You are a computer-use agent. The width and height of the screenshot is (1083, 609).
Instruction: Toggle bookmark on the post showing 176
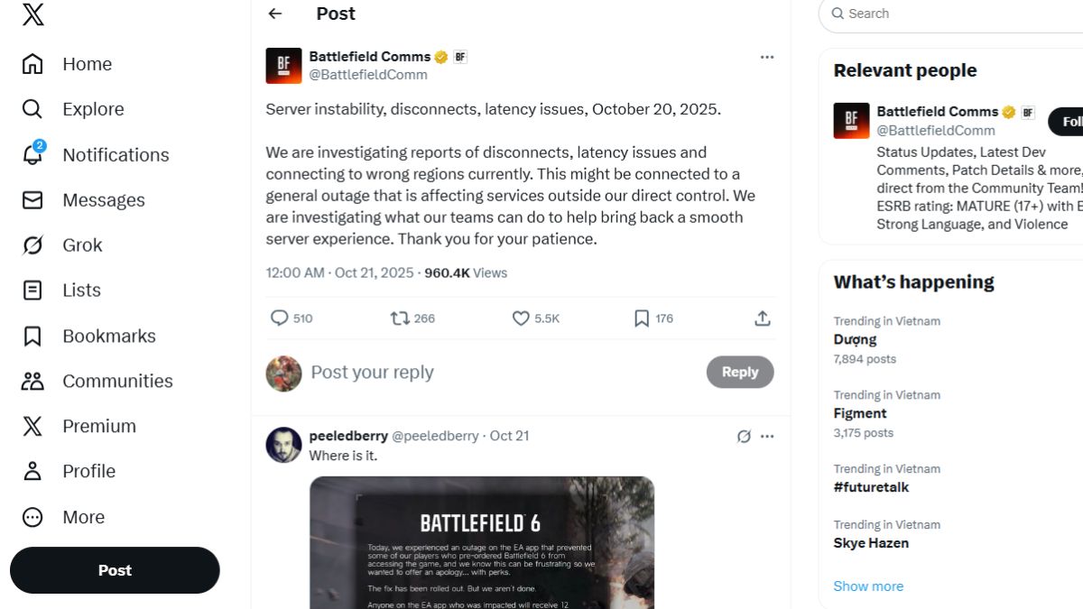click(642, 318)
